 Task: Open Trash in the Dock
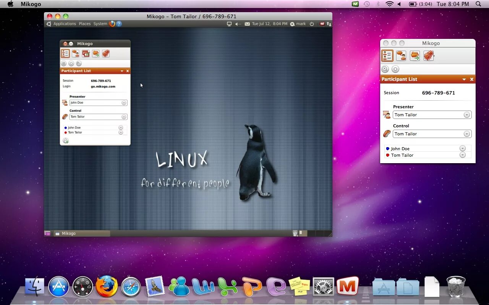click(456, 287)
